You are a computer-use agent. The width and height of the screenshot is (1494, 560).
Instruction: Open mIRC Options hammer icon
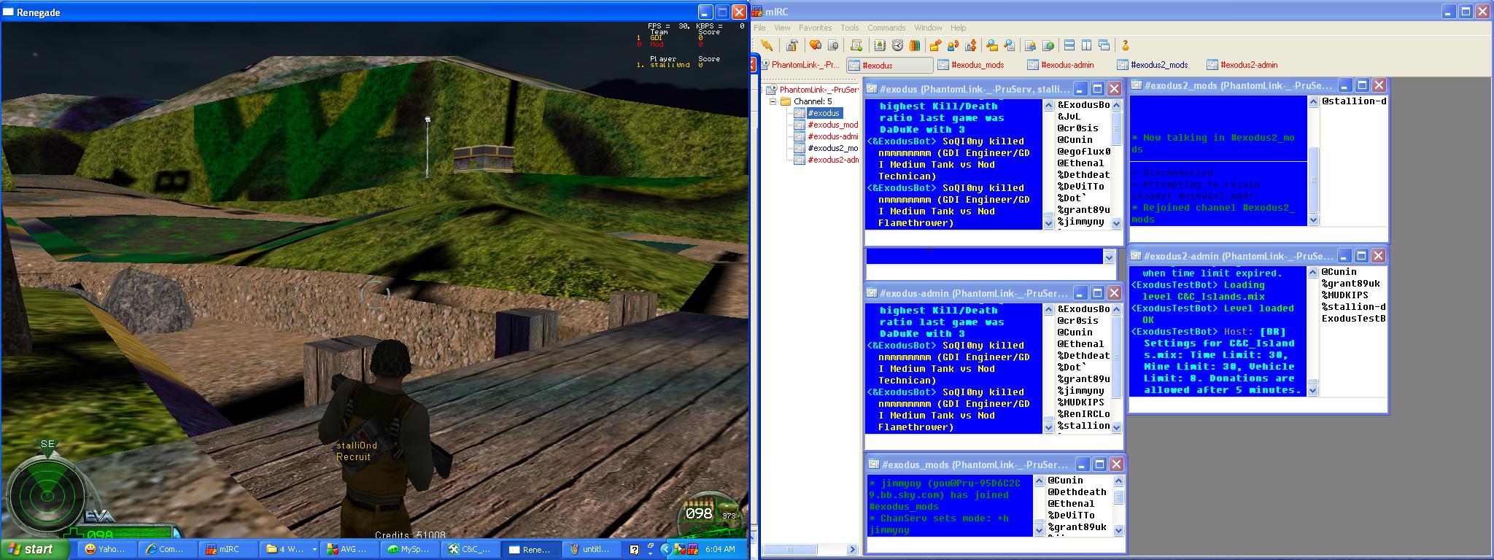[792, 45]
